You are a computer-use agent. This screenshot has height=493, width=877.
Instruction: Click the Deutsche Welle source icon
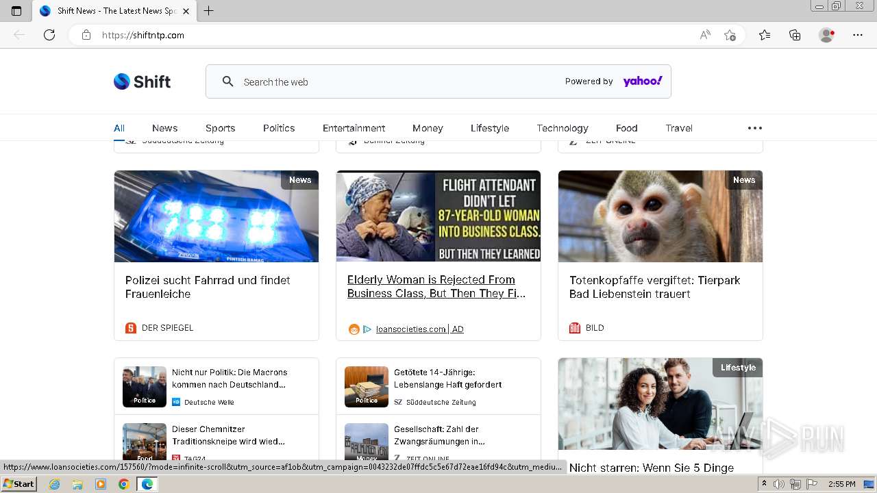click(x=176, y=402)
